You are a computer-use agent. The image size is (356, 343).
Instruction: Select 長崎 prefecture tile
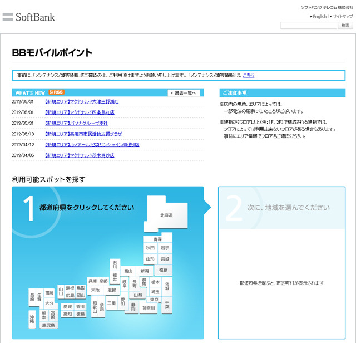pos(32,297)
